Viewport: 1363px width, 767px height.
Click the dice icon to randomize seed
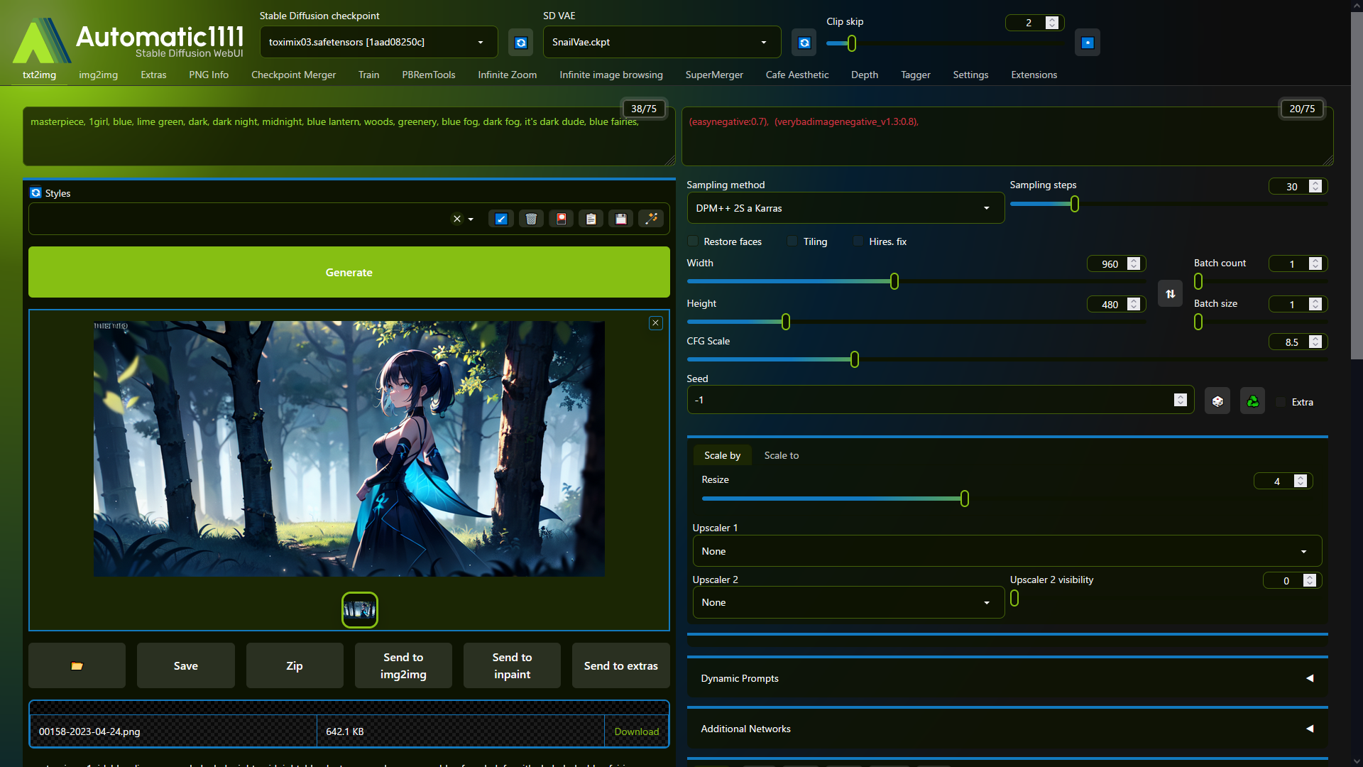click(x=1217, y=402)
